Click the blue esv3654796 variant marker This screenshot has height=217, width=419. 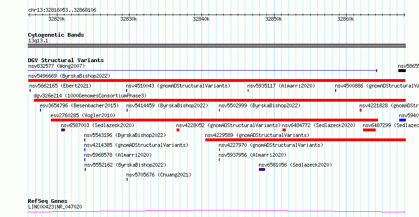tap(40, 110)
